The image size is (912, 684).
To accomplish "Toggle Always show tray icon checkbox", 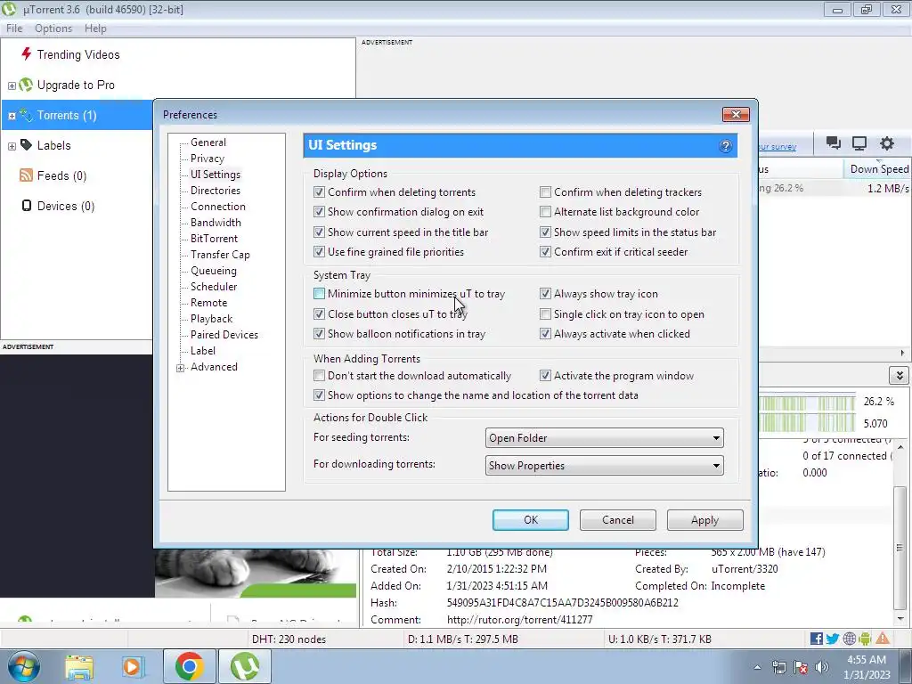I will pyautogui.click(x=545, y=294).
